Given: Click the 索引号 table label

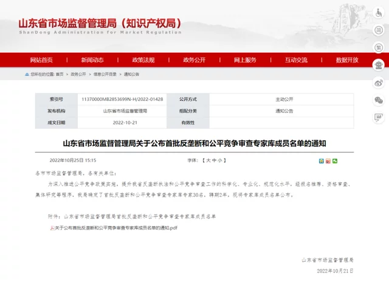Looking at the screenshot, I should click(57, 100).
